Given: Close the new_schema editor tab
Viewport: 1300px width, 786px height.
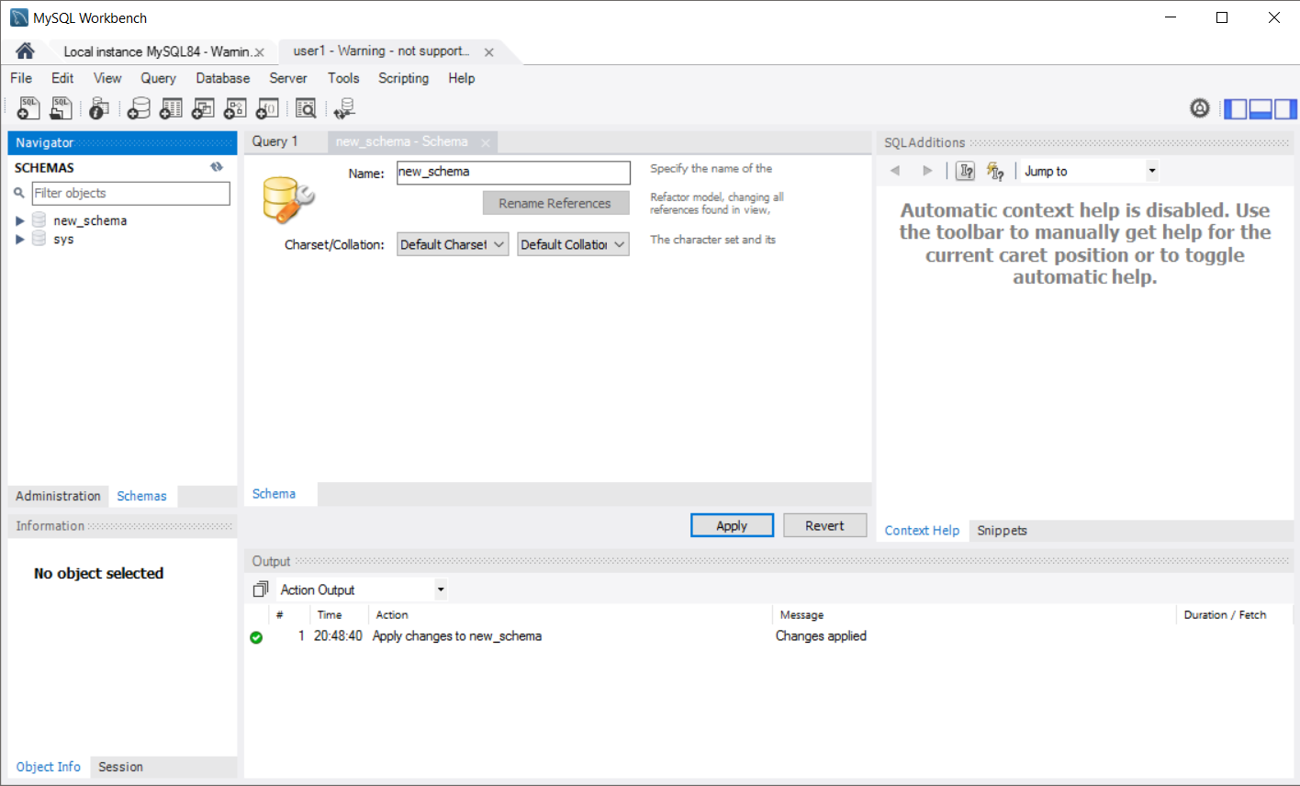Looking at the screenshot, I should point(486,142).
